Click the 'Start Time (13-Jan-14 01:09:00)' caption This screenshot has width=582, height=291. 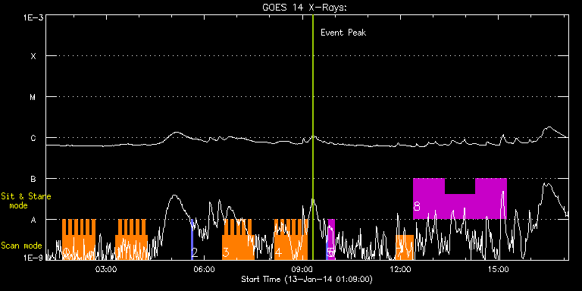pos(307,279)
